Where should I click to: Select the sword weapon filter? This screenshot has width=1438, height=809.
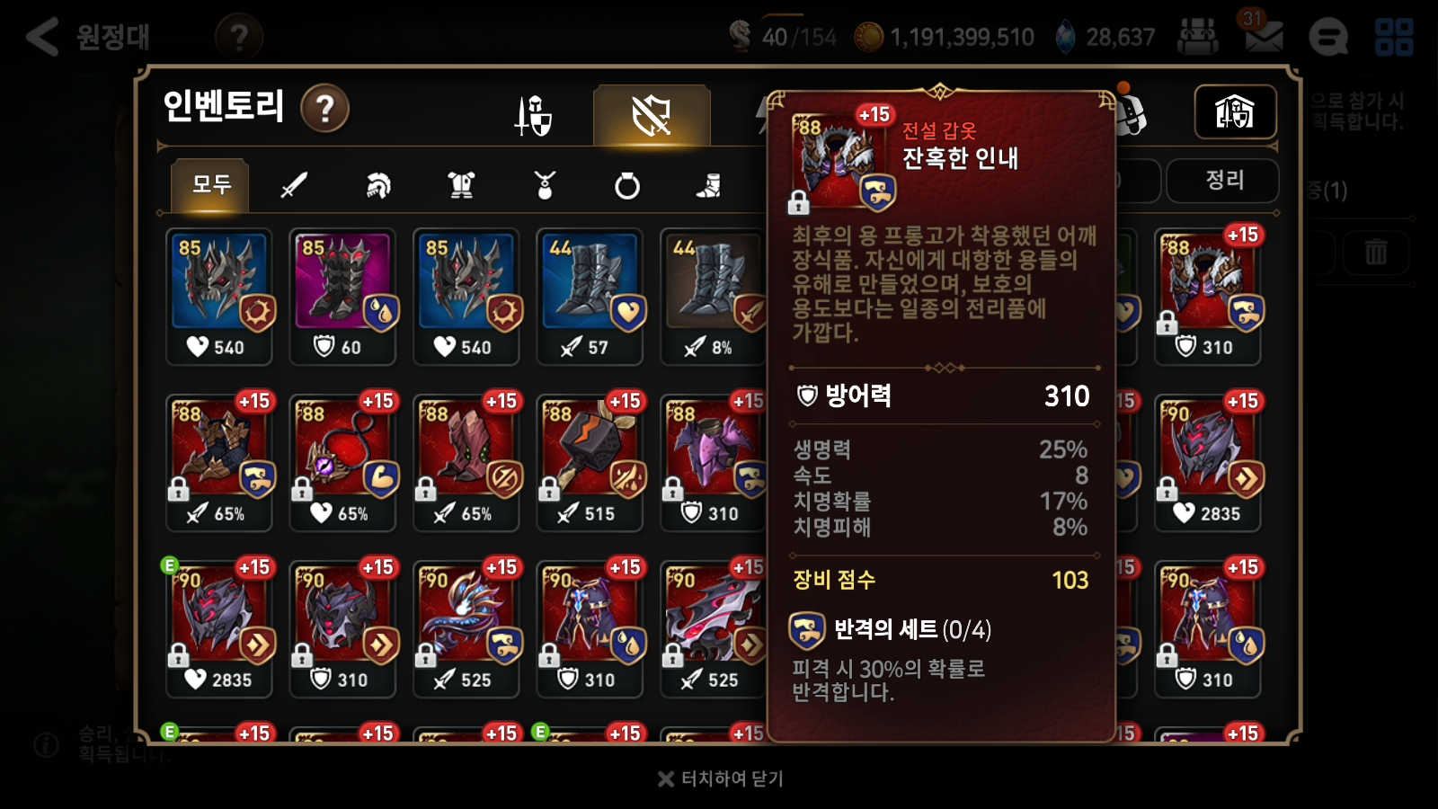294,186
